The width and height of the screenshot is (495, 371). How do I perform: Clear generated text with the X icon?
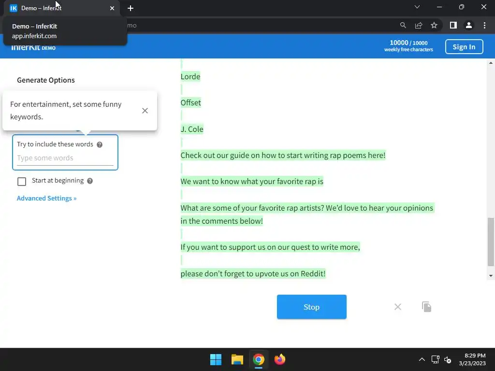click(x=398, y=307)
